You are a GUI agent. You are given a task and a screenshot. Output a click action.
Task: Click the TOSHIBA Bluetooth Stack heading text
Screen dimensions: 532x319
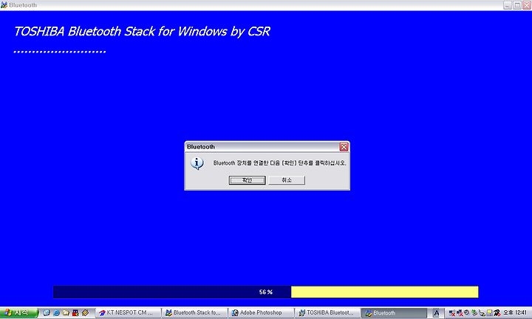pyautogui.click(x=142, y=31)
